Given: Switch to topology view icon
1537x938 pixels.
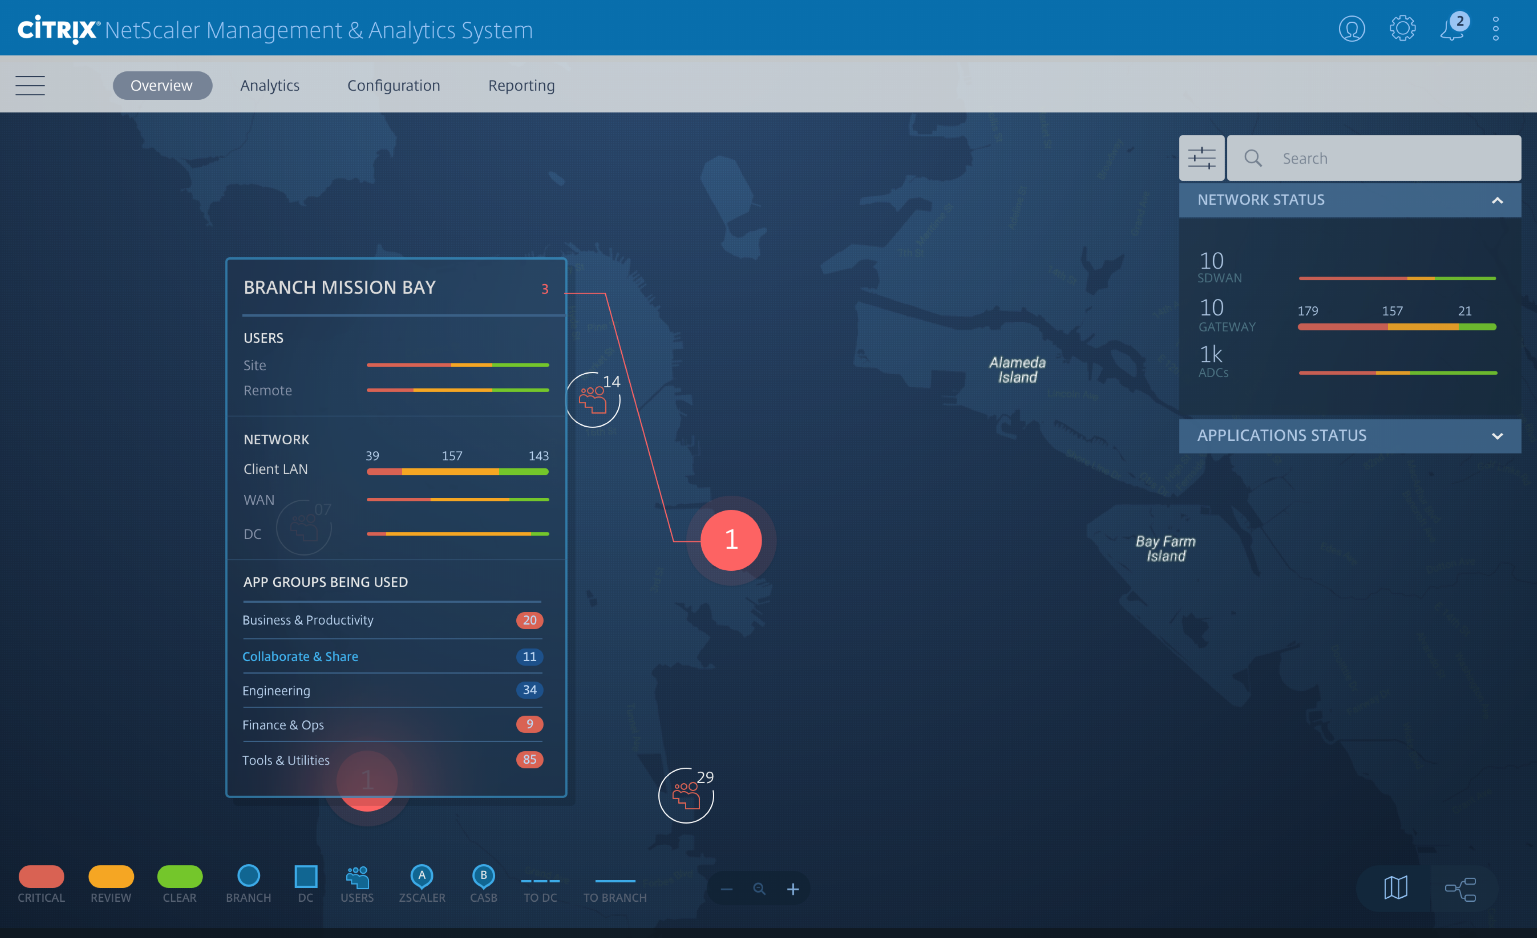Looking at the screenshot, I should 1460,889.
